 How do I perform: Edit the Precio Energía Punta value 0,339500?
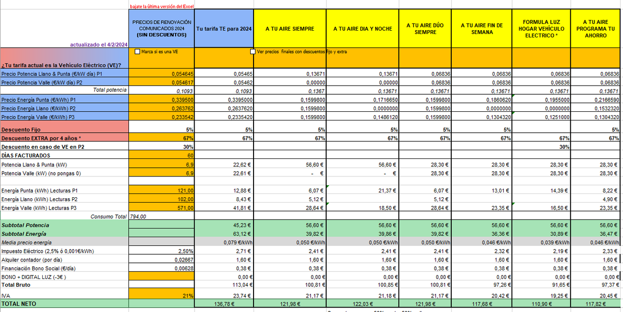(x=162, y=100)
